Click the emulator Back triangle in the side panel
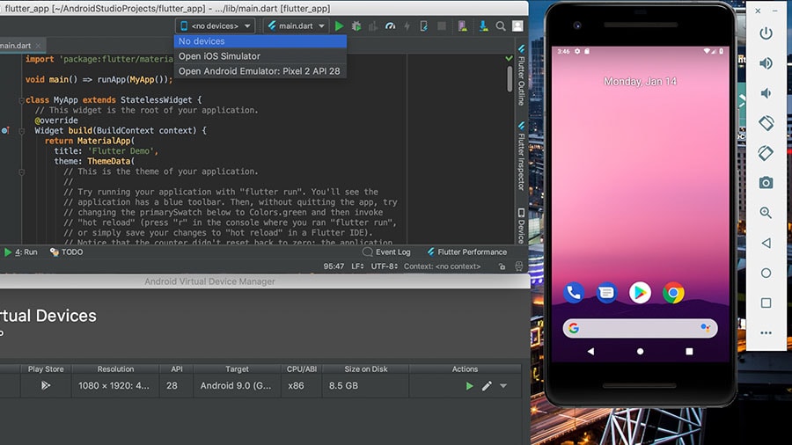 (766, 244)
